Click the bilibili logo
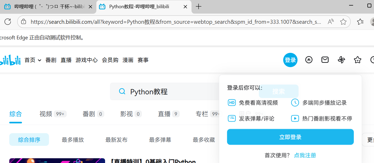 pyautogui.click(x=10, y=60)
